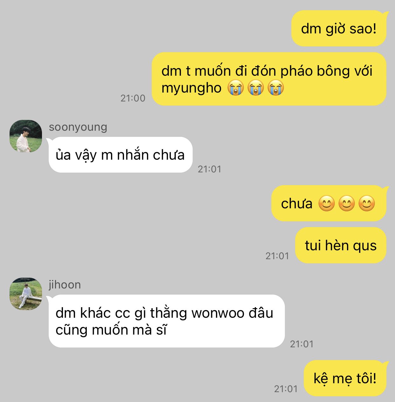Tap the first crying emoji after myungho
395x402 pixels.
click(x=235, y=88)
